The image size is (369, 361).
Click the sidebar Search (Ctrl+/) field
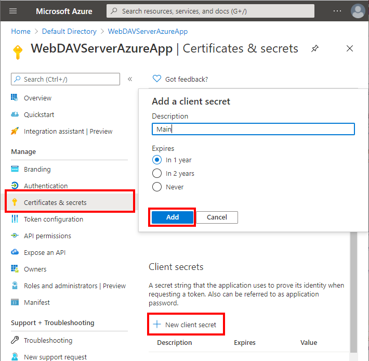click(x=65, y=79)
